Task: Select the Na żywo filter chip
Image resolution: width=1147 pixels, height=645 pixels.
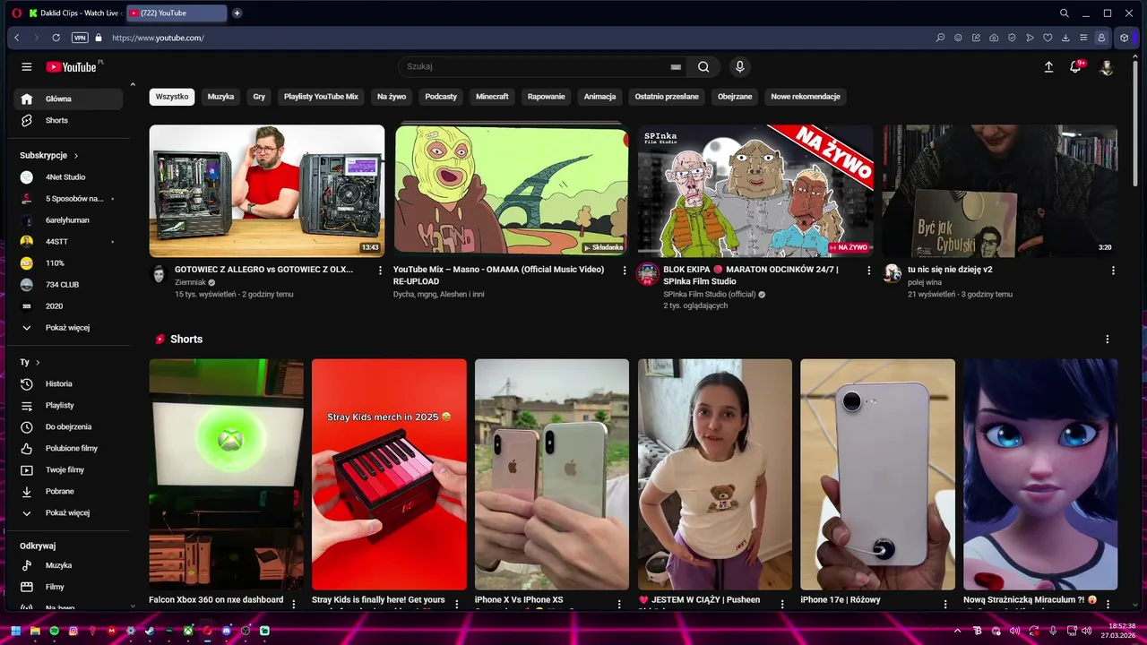Action: (392, 97)
